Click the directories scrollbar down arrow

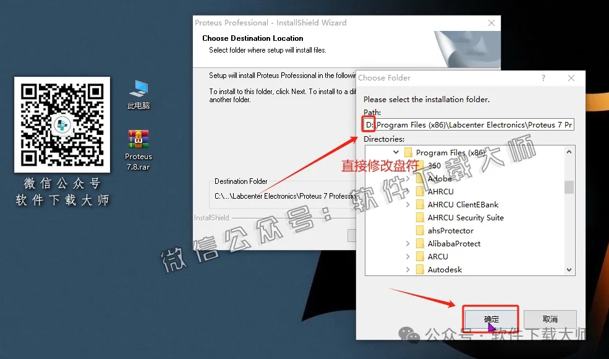(x=569, y=270)
